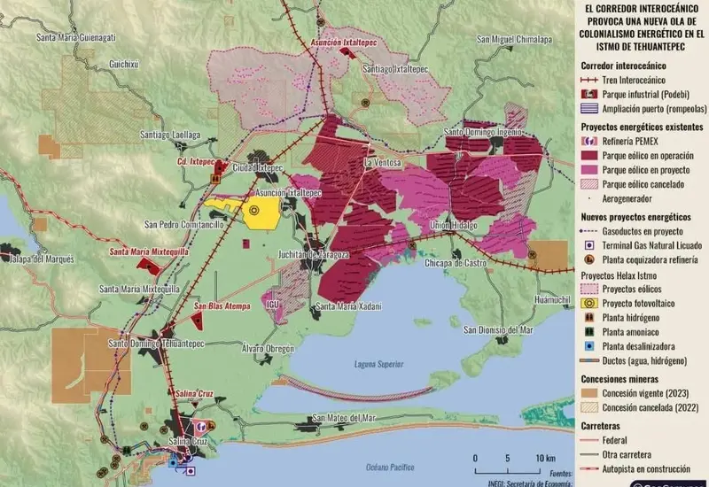The width and height of the screenshot is (709, 487).
Task: Click the San Pedro Comitancillo label
Action: click(x=184, y=225)
